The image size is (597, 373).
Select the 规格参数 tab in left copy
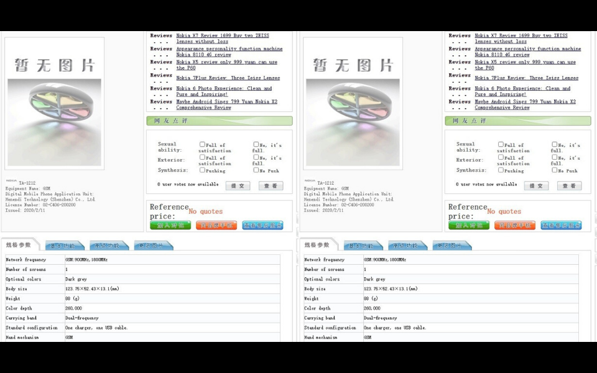19,245
